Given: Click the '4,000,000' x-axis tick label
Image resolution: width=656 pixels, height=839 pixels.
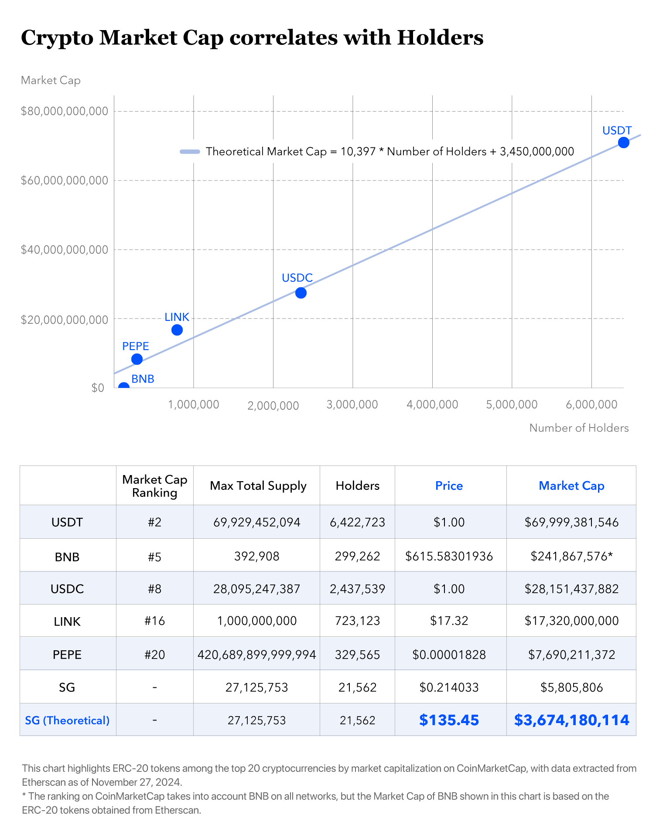Looking at the screenshot, I should click(x=432, y=405).
